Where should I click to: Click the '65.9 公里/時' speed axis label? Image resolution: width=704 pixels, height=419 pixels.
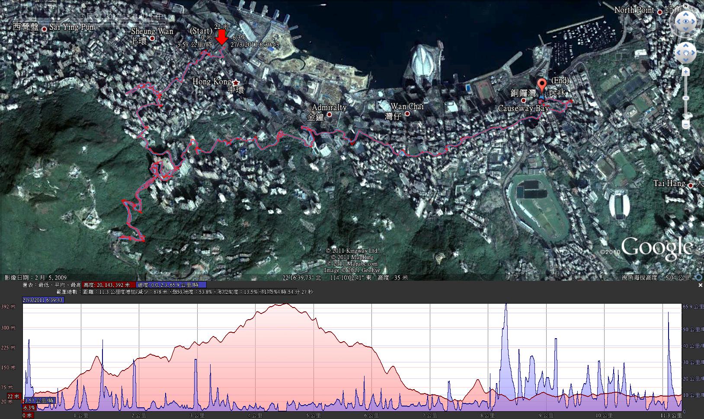693,307
